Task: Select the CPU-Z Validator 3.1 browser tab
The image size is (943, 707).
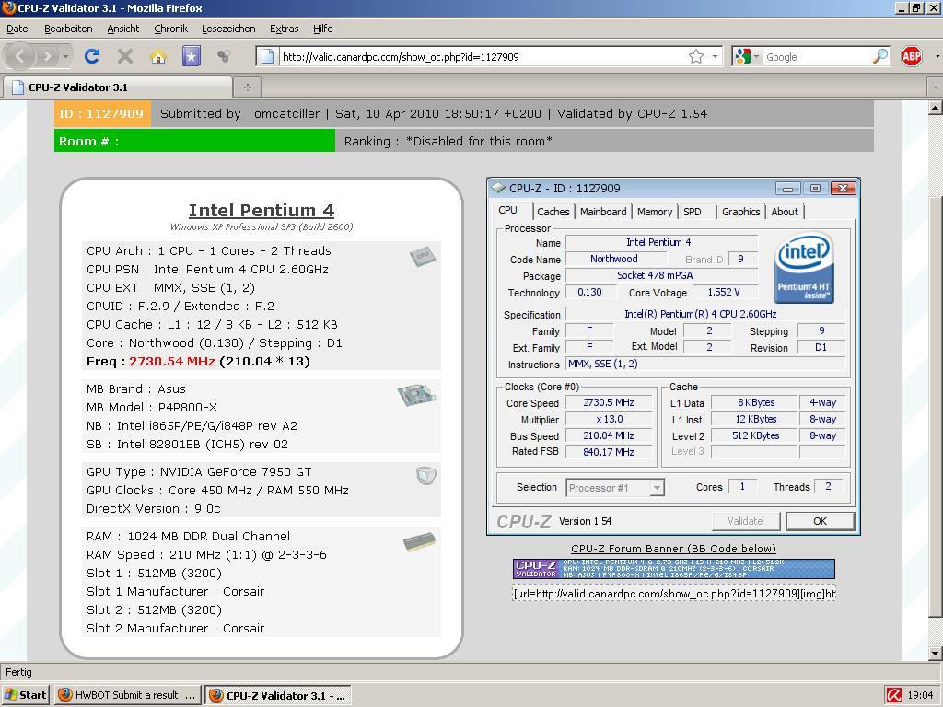Action: click(117, 87)
